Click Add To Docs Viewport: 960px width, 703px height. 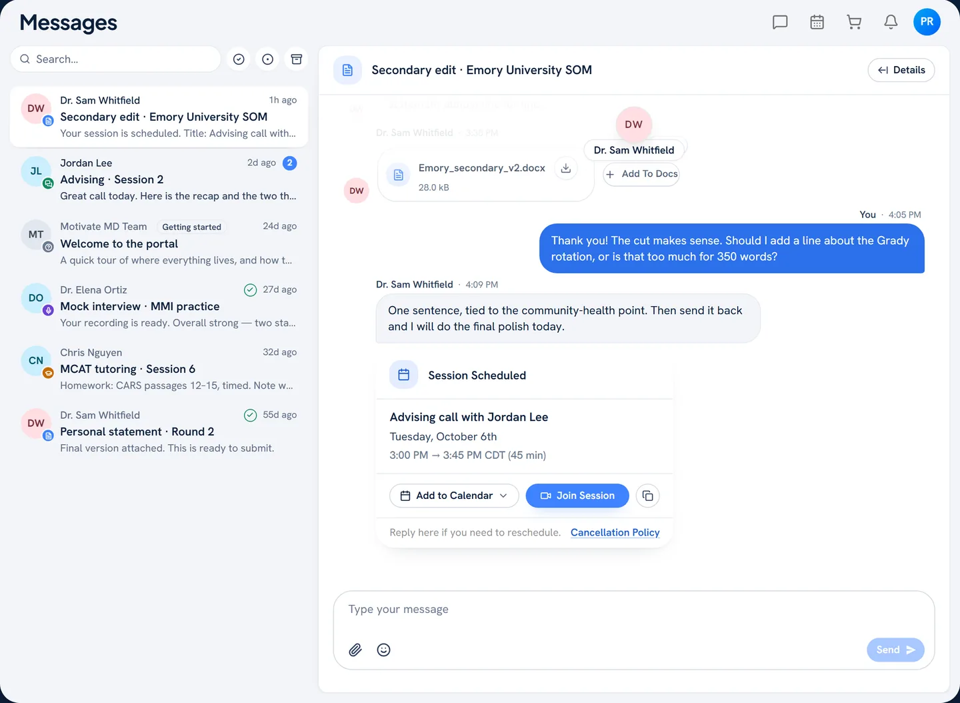click(x=641, y=174)
